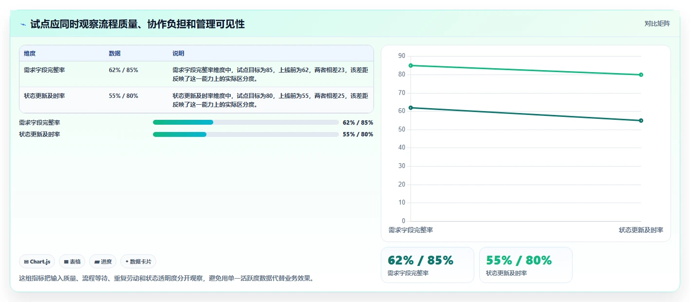Click the 状态更新及时率 table row cell

[44, 96]
